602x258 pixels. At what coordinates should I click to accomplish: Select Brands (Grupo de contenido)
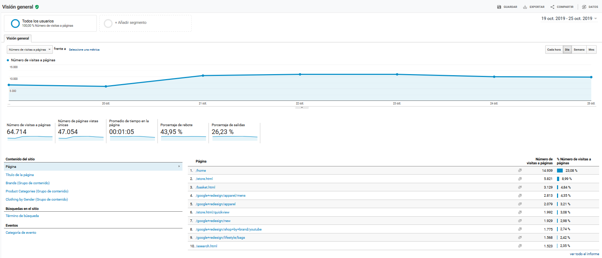27,183
